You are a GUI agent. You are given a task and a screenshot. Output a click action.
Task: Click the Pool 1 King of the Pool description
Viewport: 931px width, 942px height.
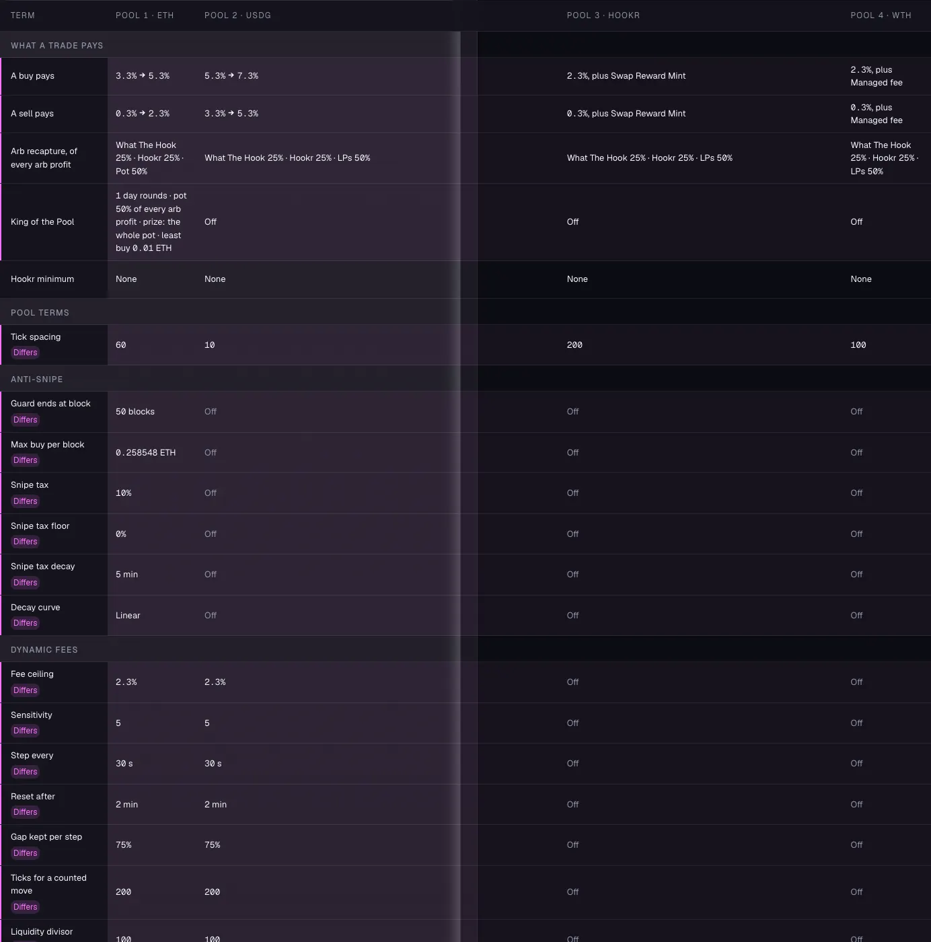coord(151,222)
